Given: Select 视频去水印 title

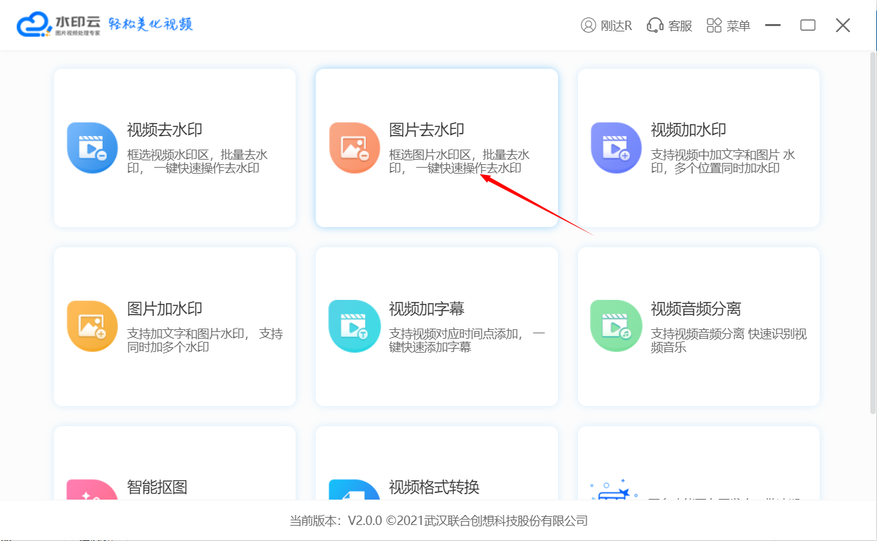Looking at the screenshot, I should pyautogui.click(x=165, y=130).
